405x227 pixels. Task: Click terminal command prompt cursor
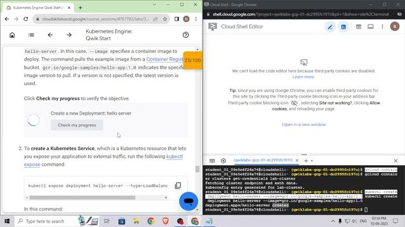point(366,210)
